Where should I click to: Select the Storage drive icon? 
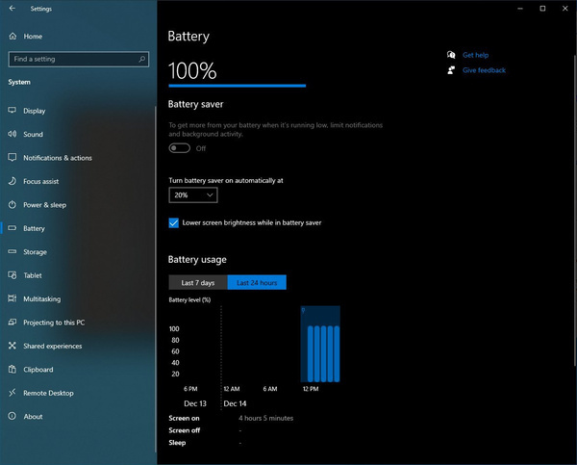(x=13, y=251)
